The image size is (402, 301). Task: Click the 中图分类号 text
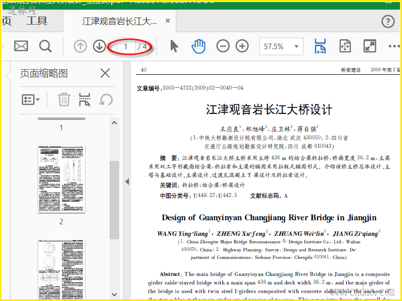198,196
